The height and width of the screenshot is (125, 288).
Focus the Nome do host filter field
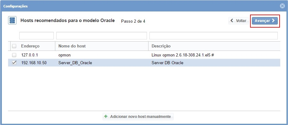pos(102,36)
